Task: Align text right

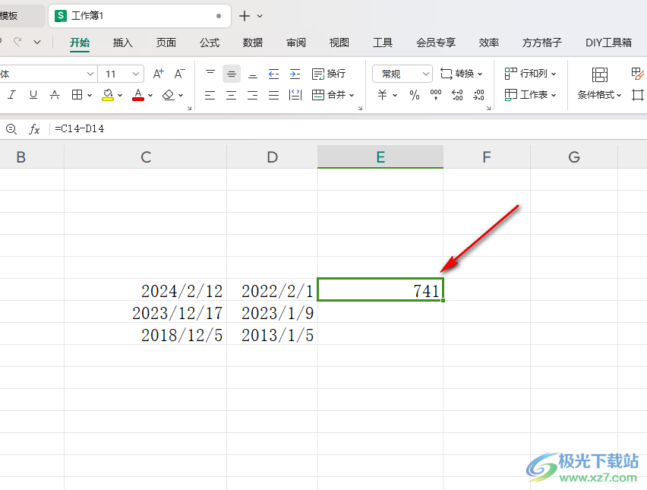Action: pyautogui.click(x=253, y=96)
